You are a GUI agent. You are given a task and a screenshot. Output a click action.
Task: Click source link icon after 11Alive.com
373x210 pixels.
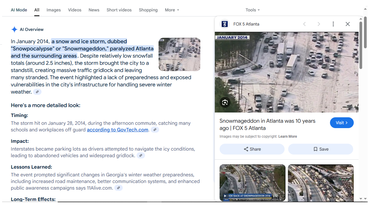[119, 188]
